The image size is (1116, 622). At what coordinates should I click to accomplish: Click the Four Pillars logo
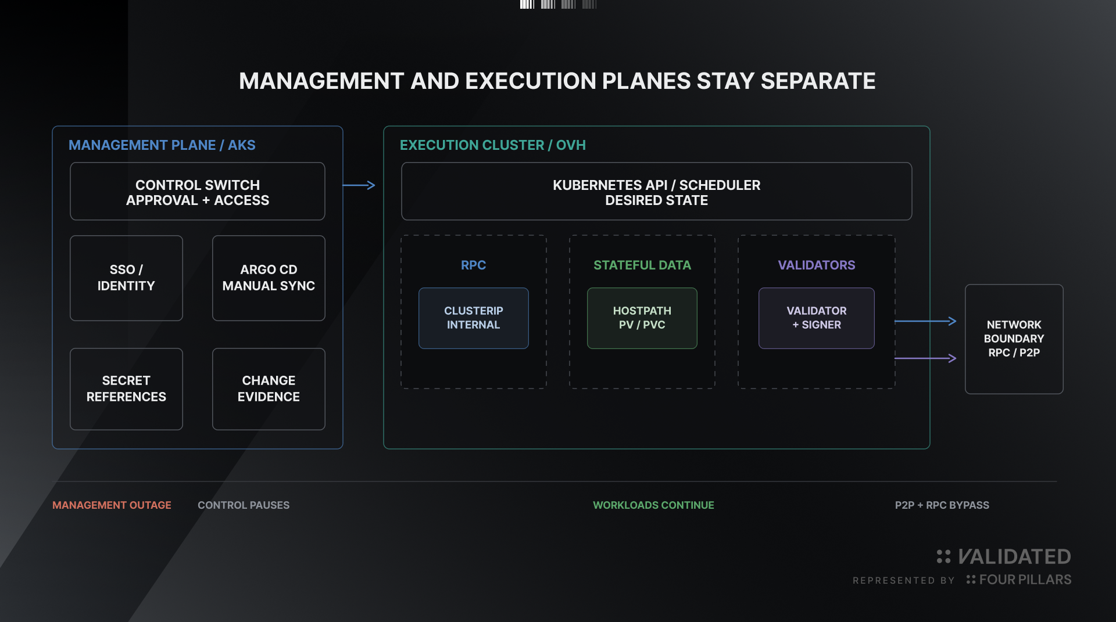pos(1019,580)
